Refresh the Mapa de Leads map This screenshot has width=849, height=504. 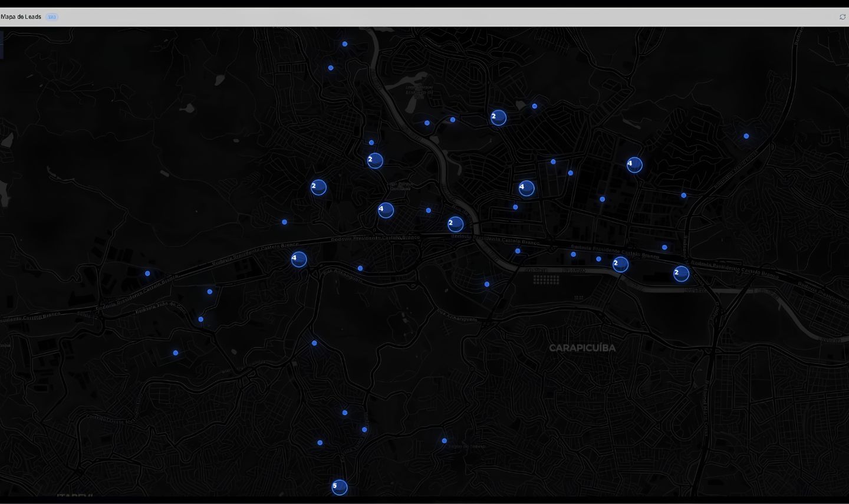click(843, 17)
